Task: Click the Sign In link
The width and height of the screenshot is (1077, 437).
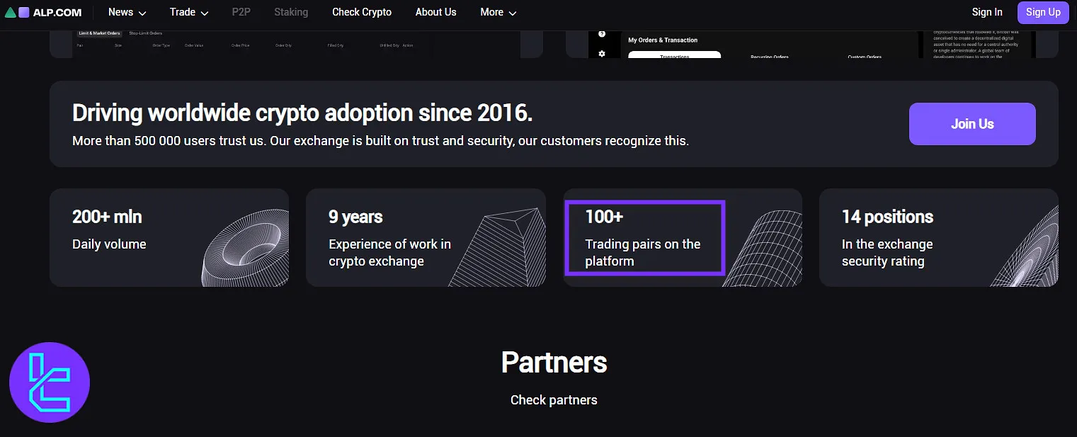Action: tap(987, 12)
